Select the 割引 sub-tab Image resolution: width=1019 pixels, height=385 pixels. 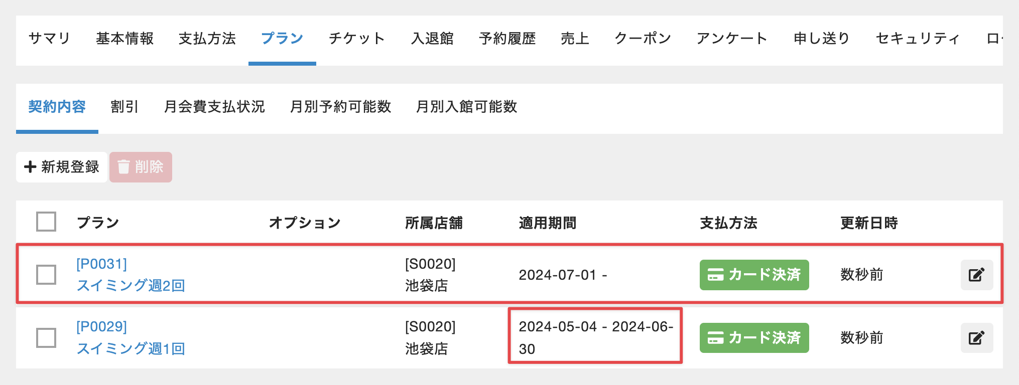(x=124, y=107)
